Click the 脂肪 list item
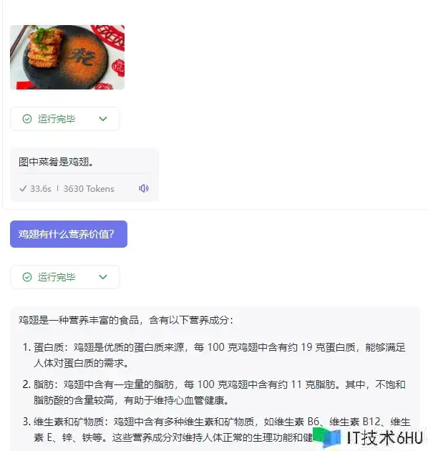 coord(214,392)
